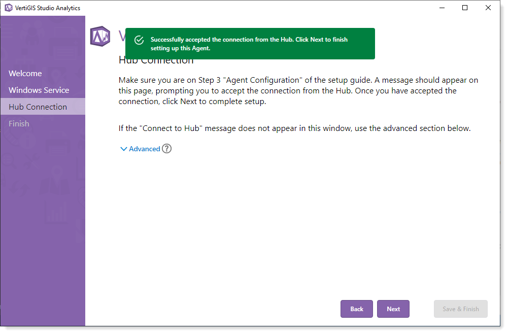Viewport: 508px width, 334px height.
Task: Go to the Welcome step in the sidebar
Action: pyautogui.click(x=25, y=74)
